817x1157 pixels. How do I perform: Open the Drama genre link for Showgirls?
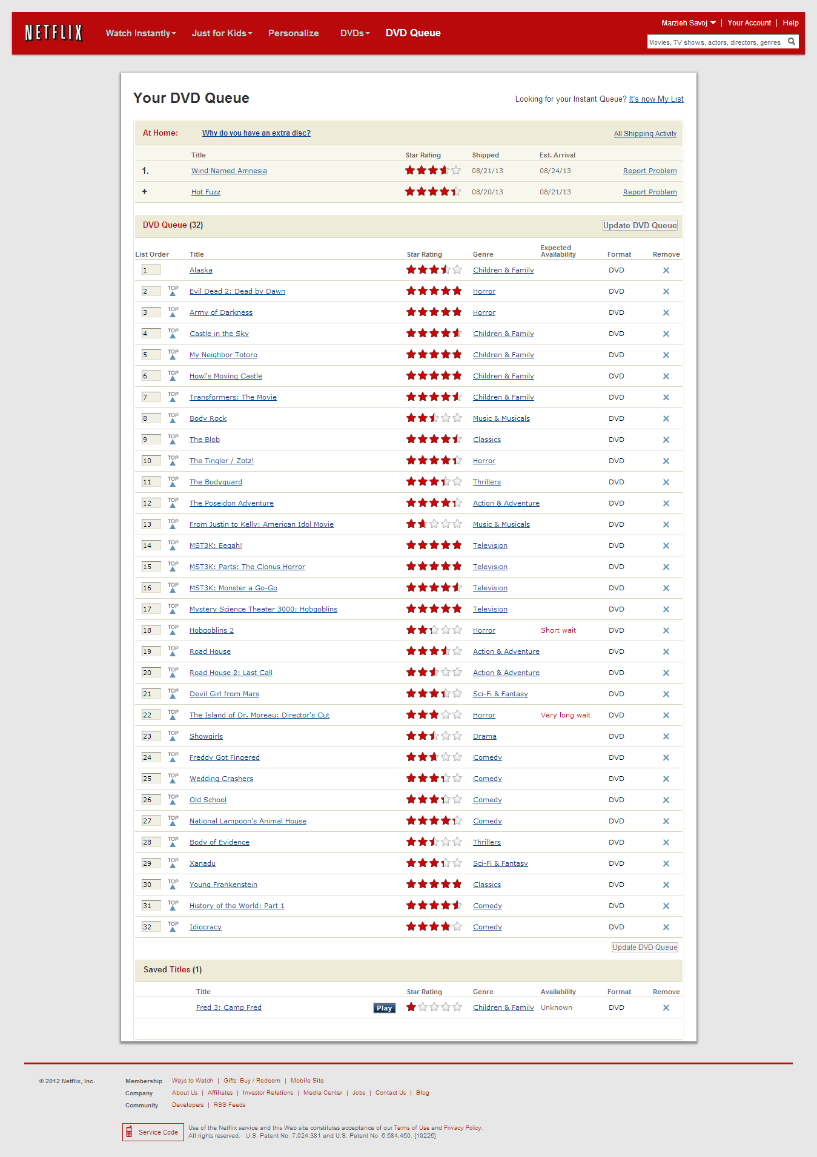485,736
